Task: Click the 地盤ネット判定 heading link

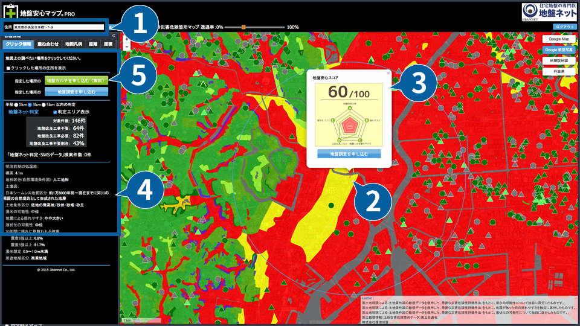Action: (24, 112)
